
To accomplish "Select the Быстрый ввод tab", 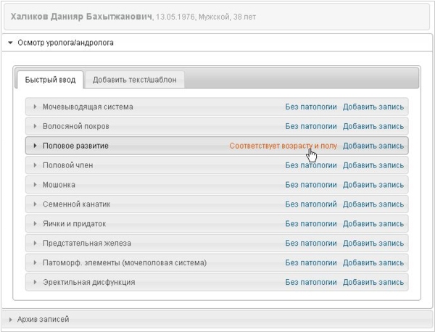I will [50, 80].
